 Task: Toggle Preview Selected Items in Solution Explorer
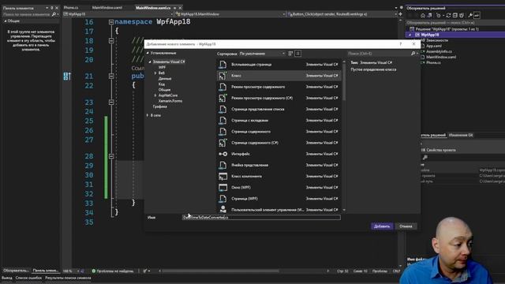pos(477,15)
